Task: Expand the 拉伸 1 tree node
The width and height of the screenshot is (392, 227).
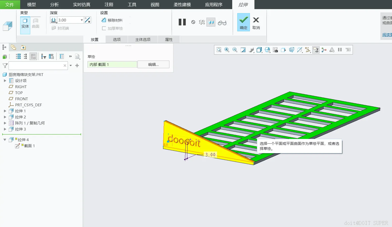Action: tap(5, 111)
